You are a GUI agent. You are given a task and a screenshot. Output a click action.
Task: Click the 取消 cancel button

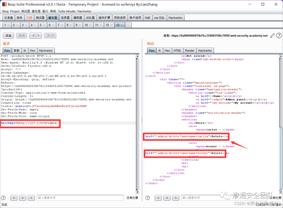click(22, 36)
